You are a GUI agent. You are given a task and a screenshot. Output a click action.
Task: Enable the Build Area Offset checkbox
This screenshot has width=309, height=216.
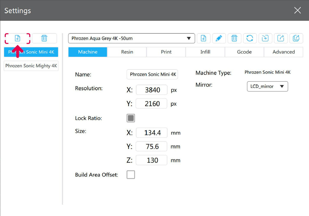point(131,175)
